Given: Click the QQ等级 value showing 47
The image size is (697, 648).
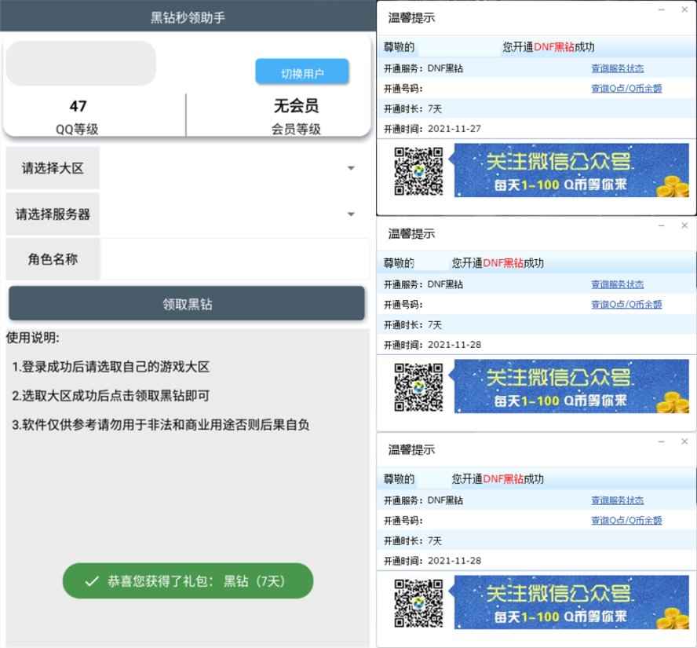Looking at the screenshot, I should tap(77, 106).
